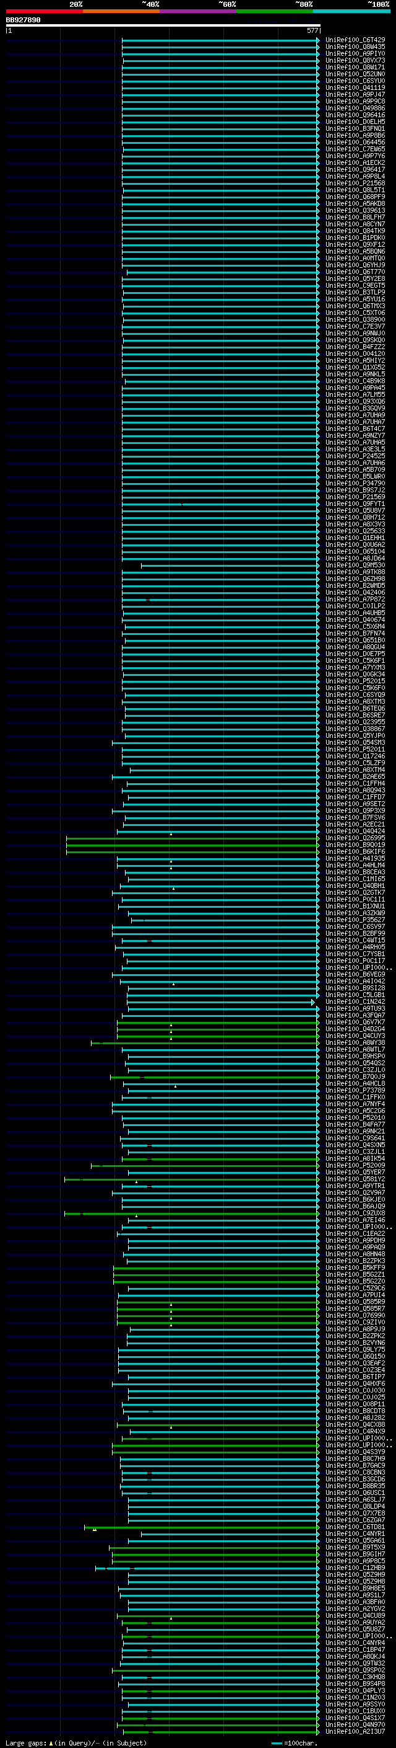Select the UniRef100_D0ELH5 label

click(x=355, y=122)
